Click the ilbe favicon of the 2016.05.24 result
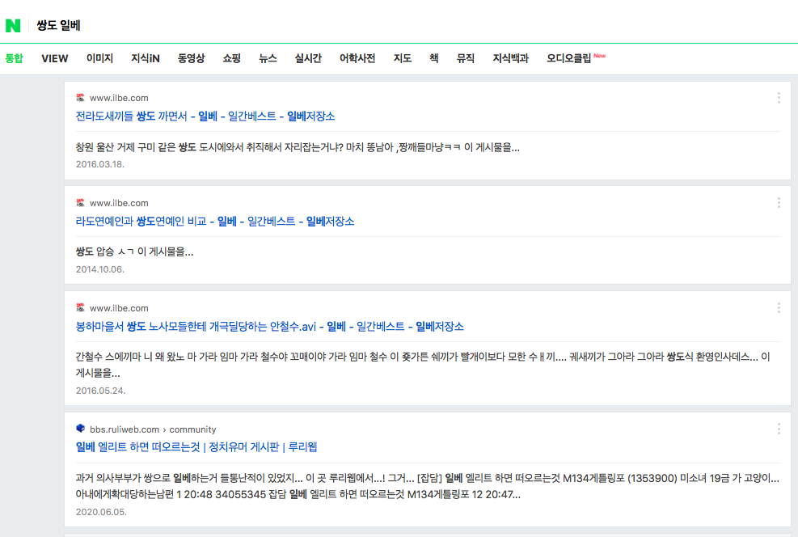 80,307
